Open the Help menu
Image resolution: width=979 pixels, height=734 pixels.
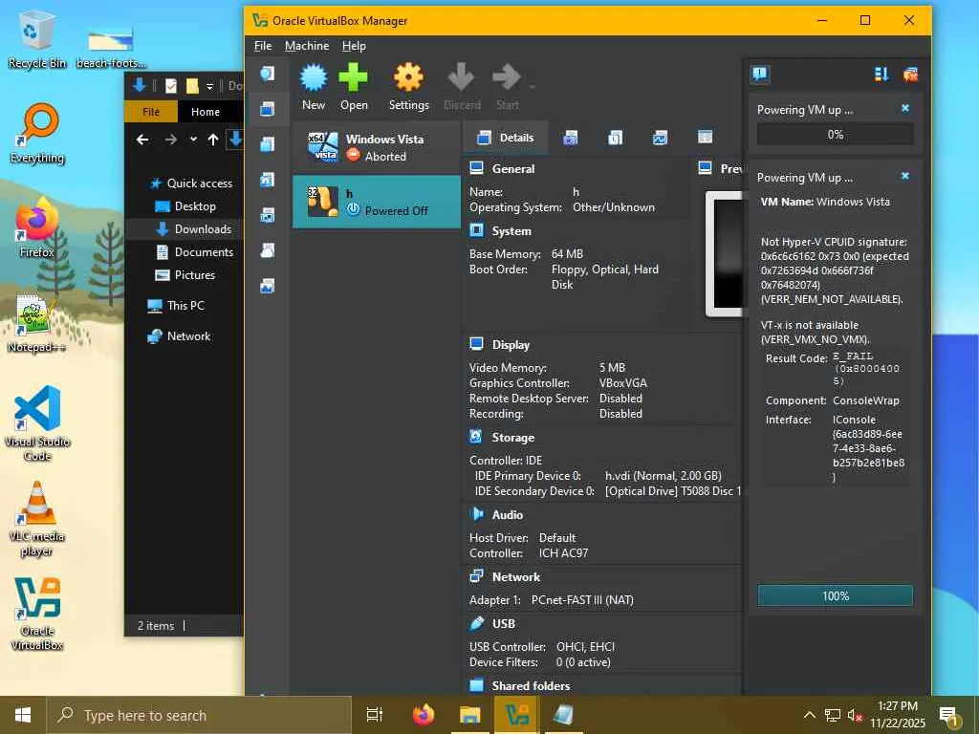tap(354, 46)
